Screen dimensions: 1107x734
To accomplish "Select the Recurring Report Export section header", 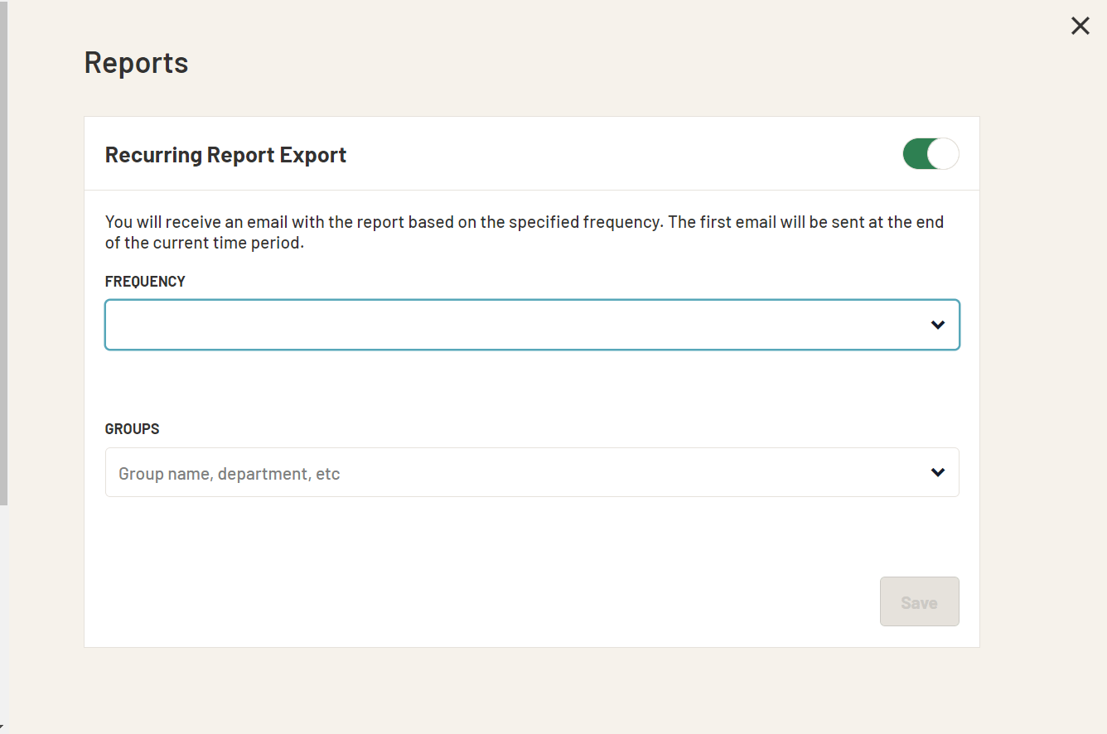I will 225,154.
